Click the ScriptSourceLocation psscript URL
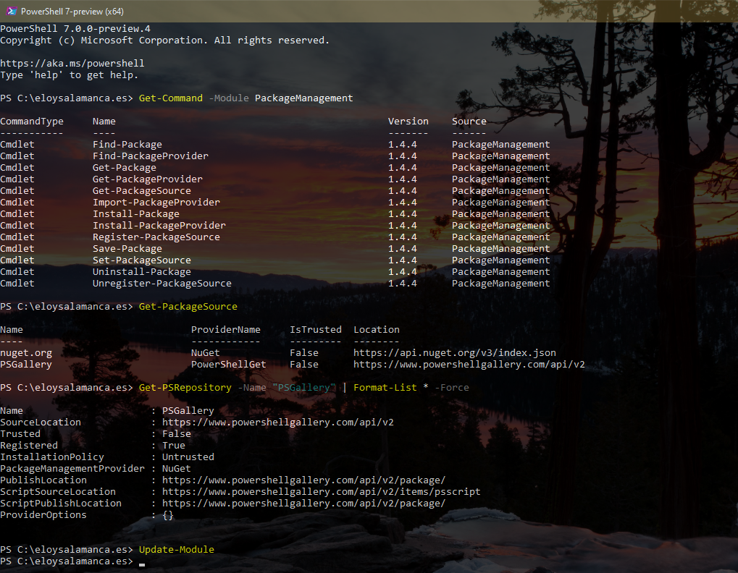The height and width of the screenshot is (573, 738). click(321, 492)
